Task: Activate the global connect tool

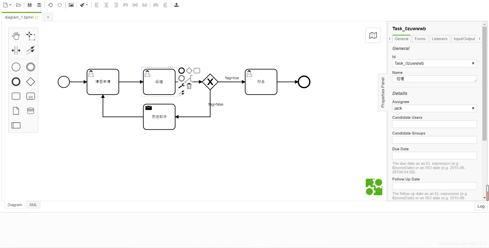Action: [31, 50]
